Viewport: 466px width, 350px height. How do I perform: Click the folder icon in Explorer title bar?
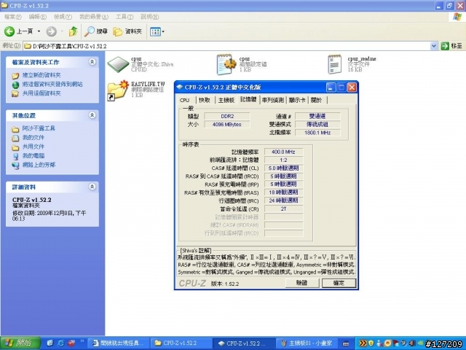tap(4, 5)
